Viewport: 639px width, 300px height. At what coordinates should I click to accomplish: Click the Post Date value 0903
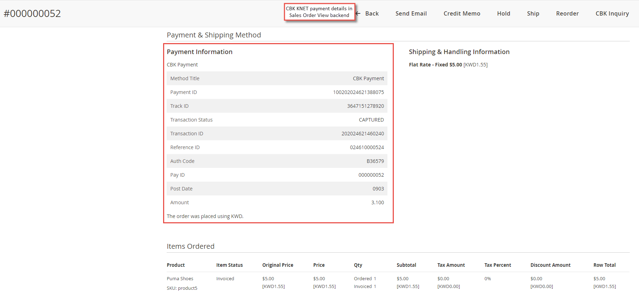[x=378, y=189]
